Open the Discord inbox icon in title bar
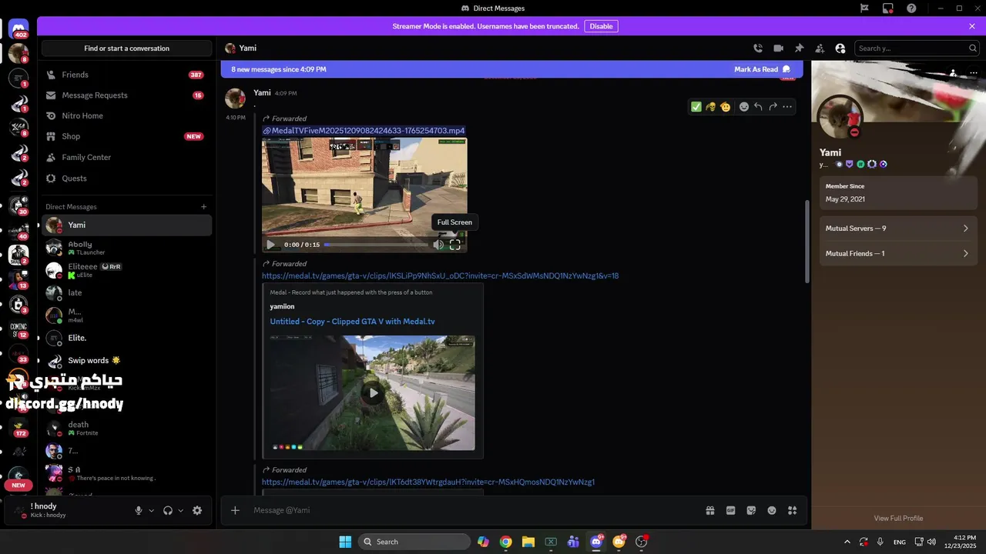This screenshot has width=986, height=554. tap(888, 8)
